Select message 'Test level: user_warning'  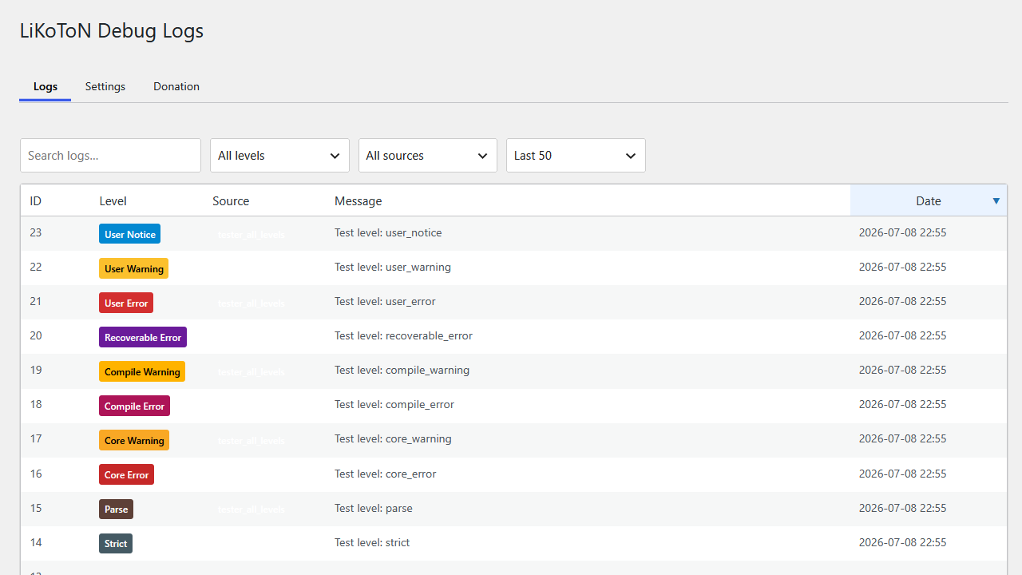point(393,268)
